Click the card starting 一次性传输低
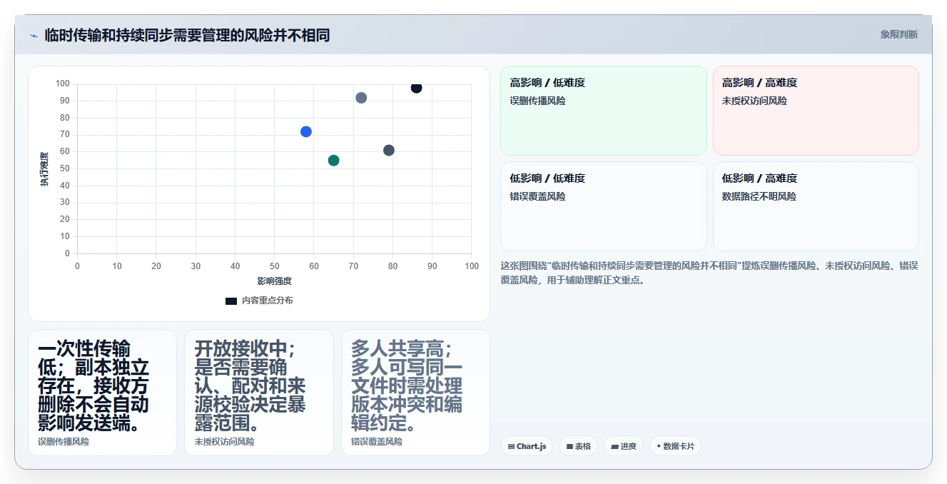Screen dimensions: 947x484 coord(102,392)
